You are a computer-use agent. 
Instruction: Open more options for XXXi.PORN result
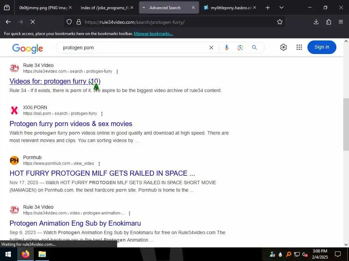point(102,114)
